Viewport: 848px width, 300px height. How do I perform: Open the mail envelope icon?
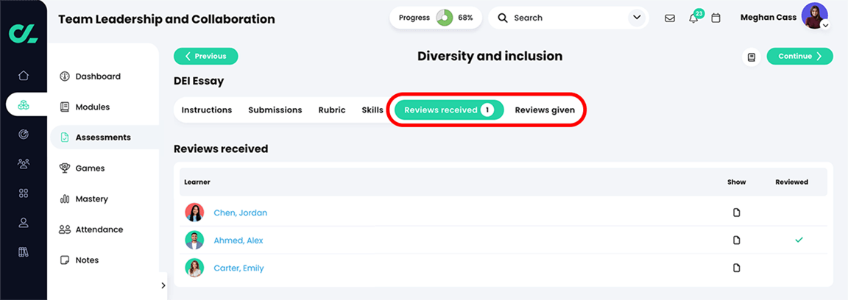point(670,18)
